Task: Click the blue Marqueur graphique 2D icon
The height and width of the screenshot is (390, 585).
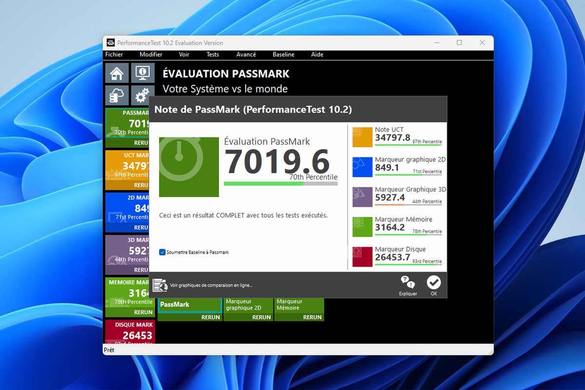Action: (362, 167)
